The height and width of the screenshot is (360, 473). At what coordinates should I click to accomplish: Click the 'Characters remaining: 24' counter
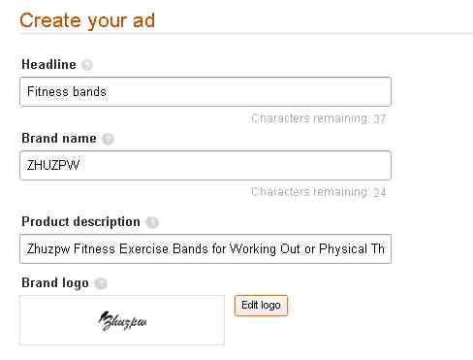click(x=319, y=192)
